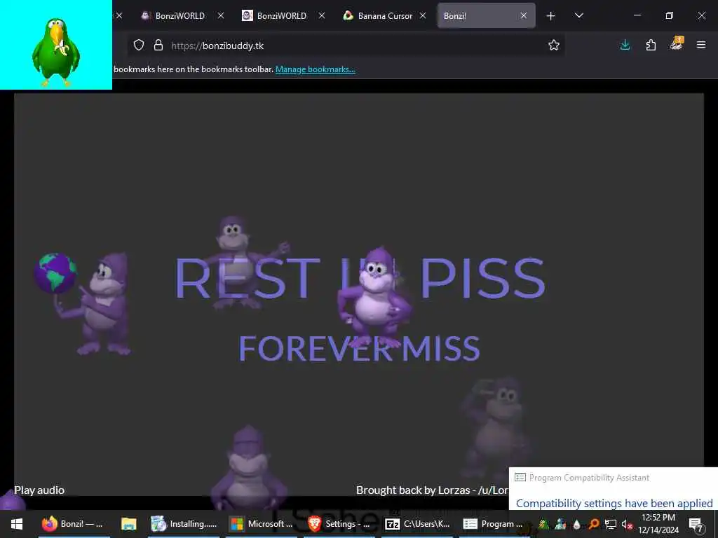Open the extensions puzzle-piece menu
Viewport: 718px width, 538px height.
pos(651,45)
